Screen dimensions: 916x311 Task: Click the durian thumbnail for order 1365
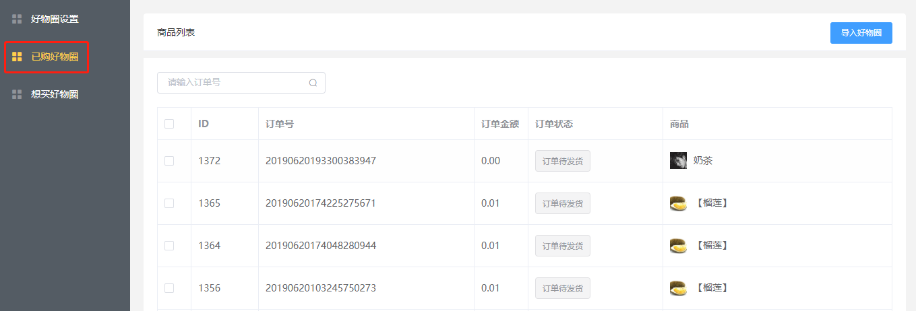pyautogui.click(x=678, y=203)
